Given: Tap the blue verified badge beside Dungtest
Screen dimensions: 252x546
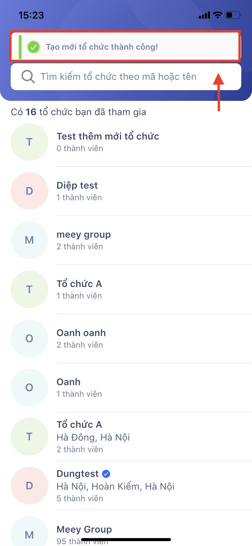Looking at the screenshot, I should (106, 474).
